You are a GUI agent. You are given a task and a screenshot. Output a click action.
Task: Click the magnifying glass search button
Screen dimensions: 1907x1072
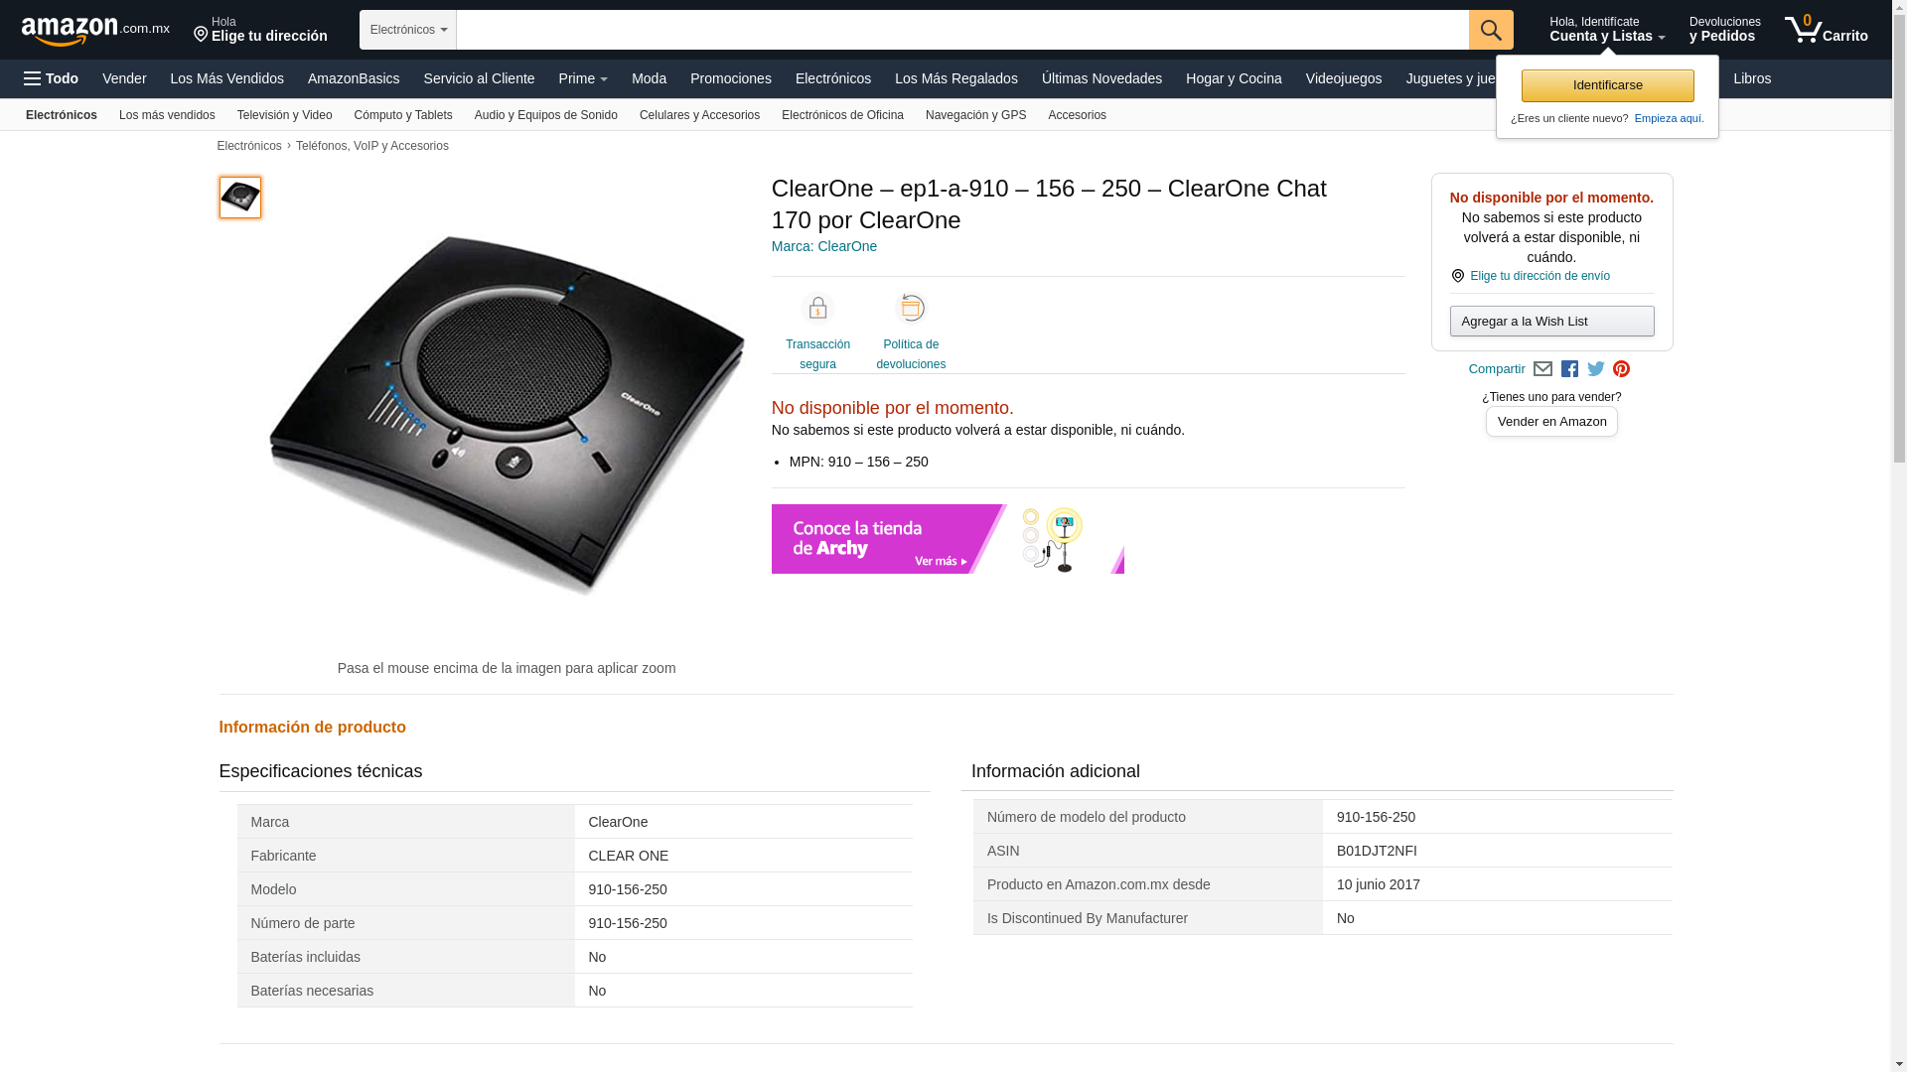coord(1490,30)
